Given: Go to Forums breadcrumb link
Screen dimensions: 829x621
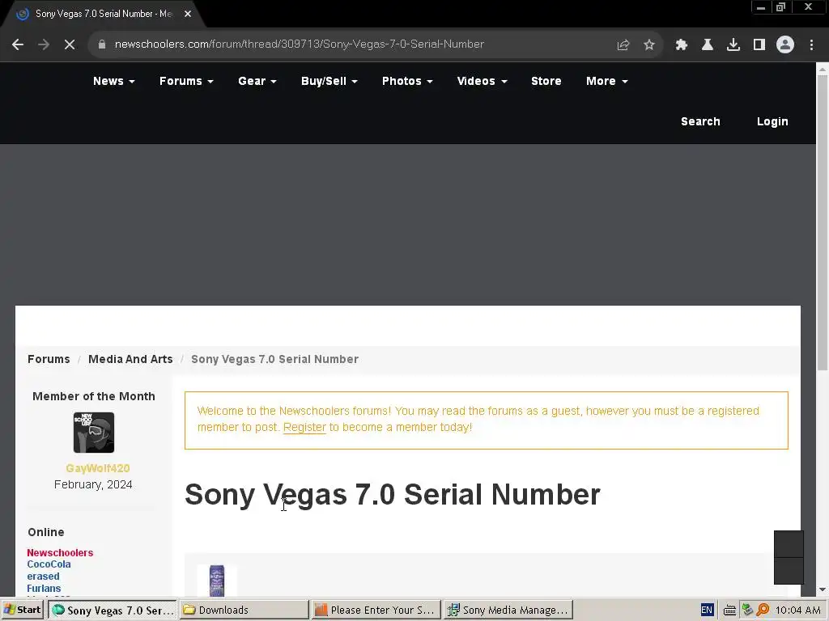Looking at the screenshot, I should (x=49, y=359).
